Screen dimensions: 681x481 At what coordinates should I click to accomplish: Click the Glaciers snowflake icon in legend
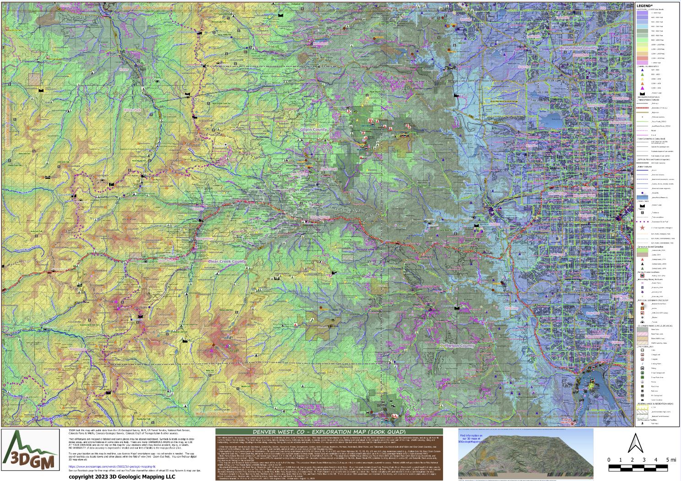(643, 317)
